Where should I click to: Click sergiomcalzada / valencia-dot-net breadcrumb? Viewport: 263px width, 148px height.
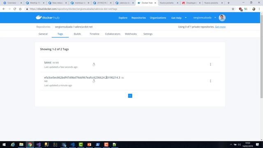[x=74, y=27]
